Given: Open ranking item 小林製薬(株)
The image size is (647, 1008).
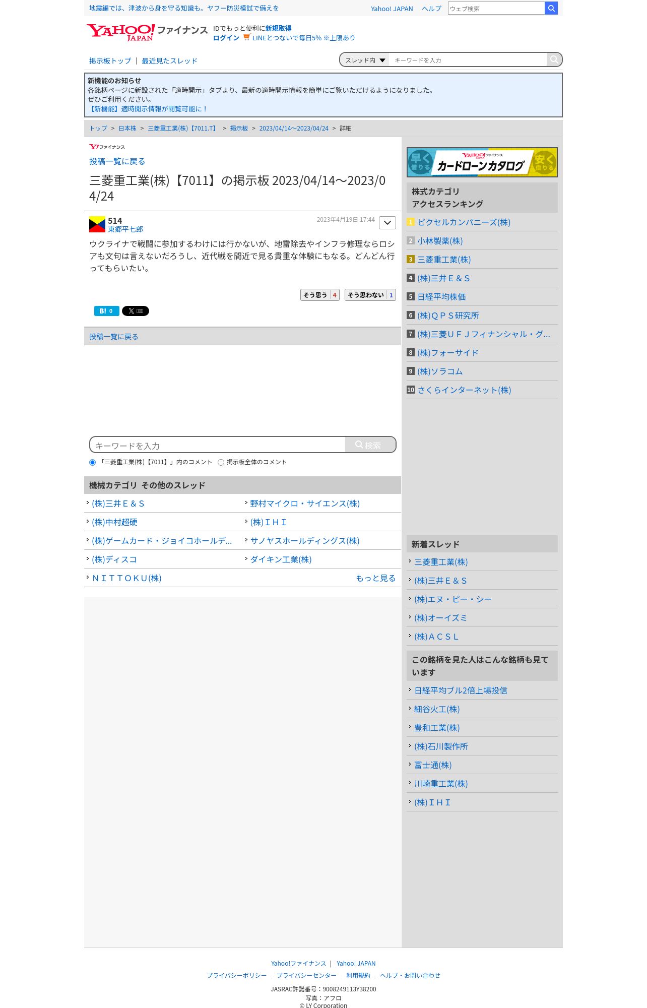Looking at the screenshot, I should (x=440, y=241).
